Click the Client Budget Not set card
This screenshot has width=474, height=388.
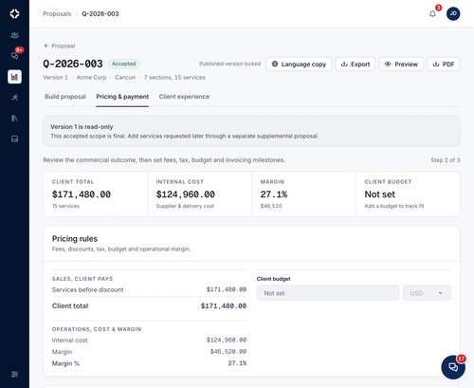coord(408,194)
